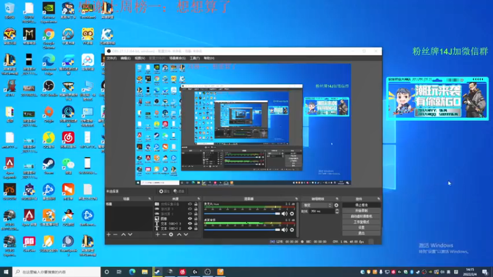Open the 属性 (Properties) gear button above the docks

164,191
